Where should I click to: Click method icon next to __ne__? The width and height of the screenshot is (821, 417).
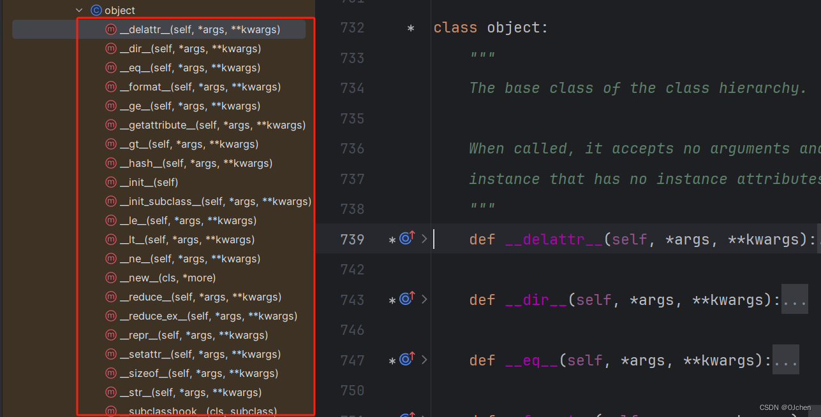(110, 258)
